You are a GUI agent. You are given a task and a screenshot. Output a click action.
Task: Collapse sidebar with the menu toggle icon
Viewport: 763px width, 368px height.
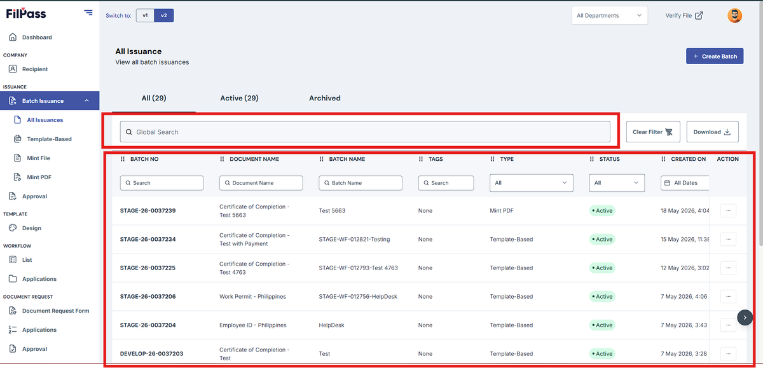pyautogui.click(x=88, y=13)
